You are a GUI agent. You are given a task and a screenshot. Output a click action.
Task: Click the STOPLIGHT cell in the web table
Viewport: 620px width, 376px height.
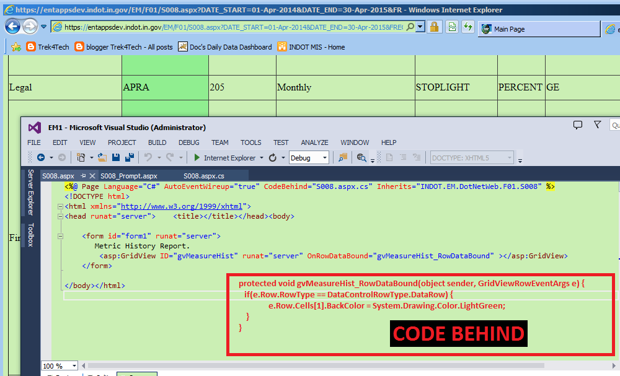click(x=456, y=87)
